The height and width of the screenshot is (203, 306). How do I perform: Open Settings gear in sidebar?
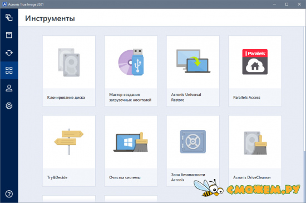coord(9,105)
